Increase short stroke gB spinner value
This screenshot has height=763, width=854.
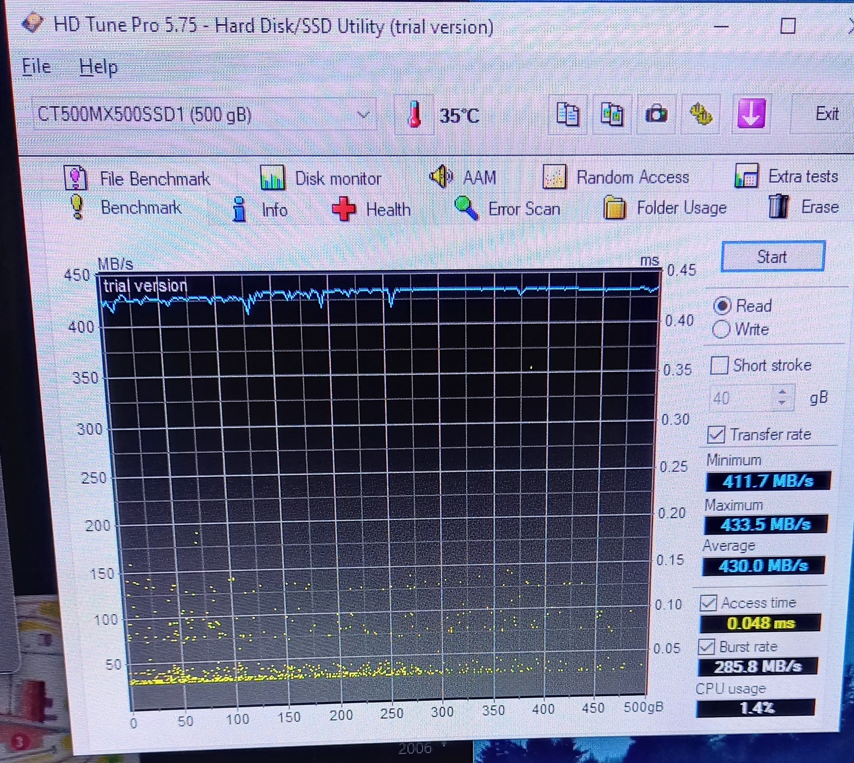[782, 392]
